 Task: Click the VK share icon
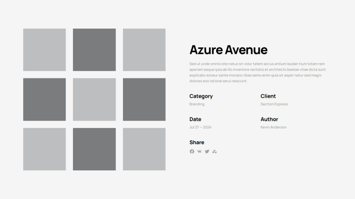(x=199, y=152)
